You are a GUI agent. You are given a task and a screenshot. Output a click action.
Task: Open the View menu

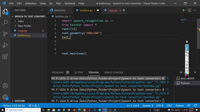[43, 3]
